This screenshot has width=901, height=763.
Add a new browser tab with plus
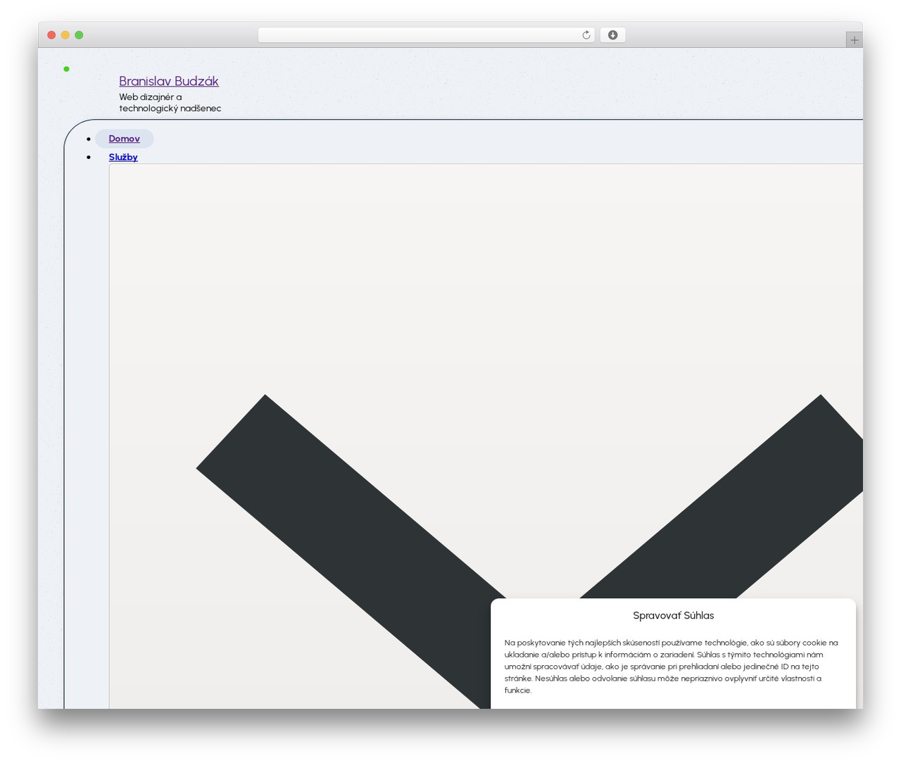click(x=854, y=40)
